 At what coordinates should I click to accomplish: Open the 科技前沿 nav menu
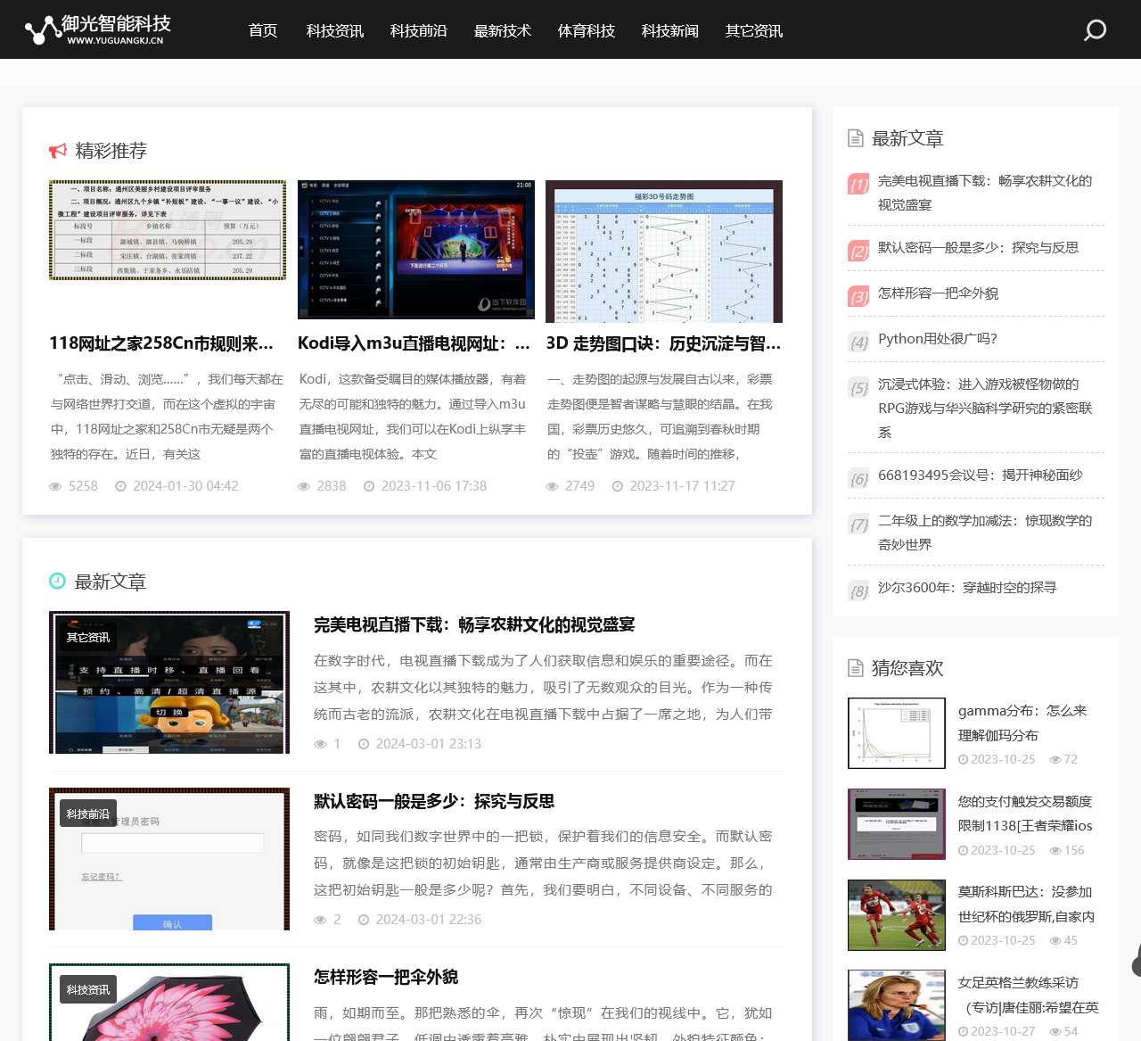[419, 30]
